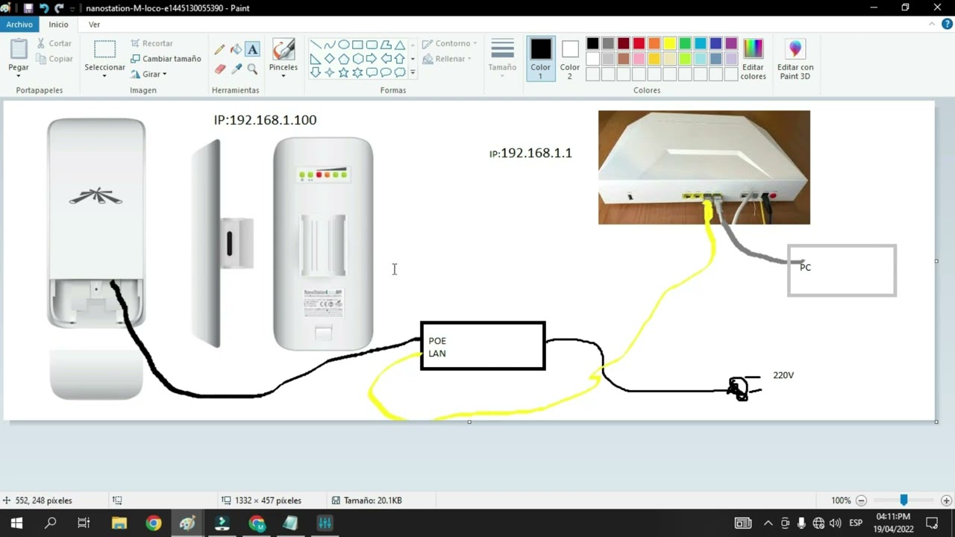The width and height of the screenshot is (955, 537).
Task: Select the Eraser tool
Action: tap(219, 69)
